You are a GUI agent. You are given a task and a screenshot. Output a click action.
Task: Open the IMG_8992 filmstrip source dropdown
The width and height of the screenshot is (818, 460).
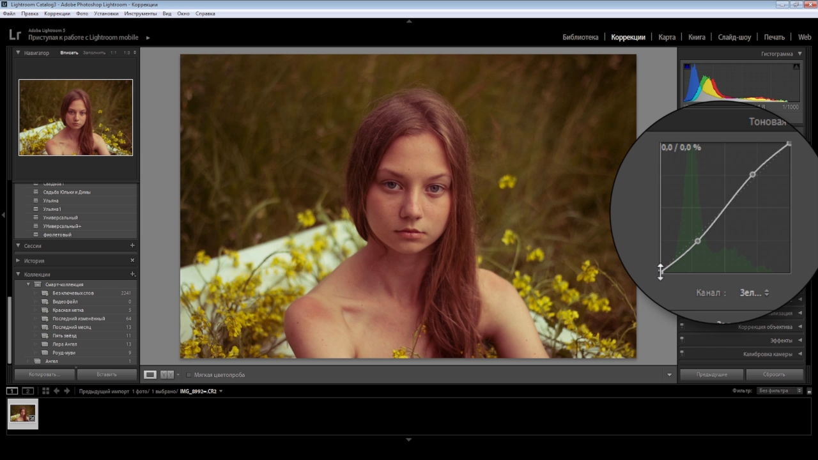coord(220,391)
